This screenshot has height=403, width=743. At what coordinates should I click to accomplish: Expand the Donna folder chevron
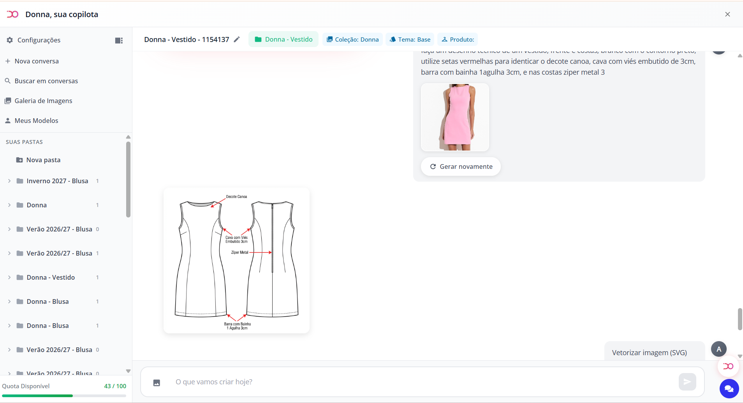point(9,205)
